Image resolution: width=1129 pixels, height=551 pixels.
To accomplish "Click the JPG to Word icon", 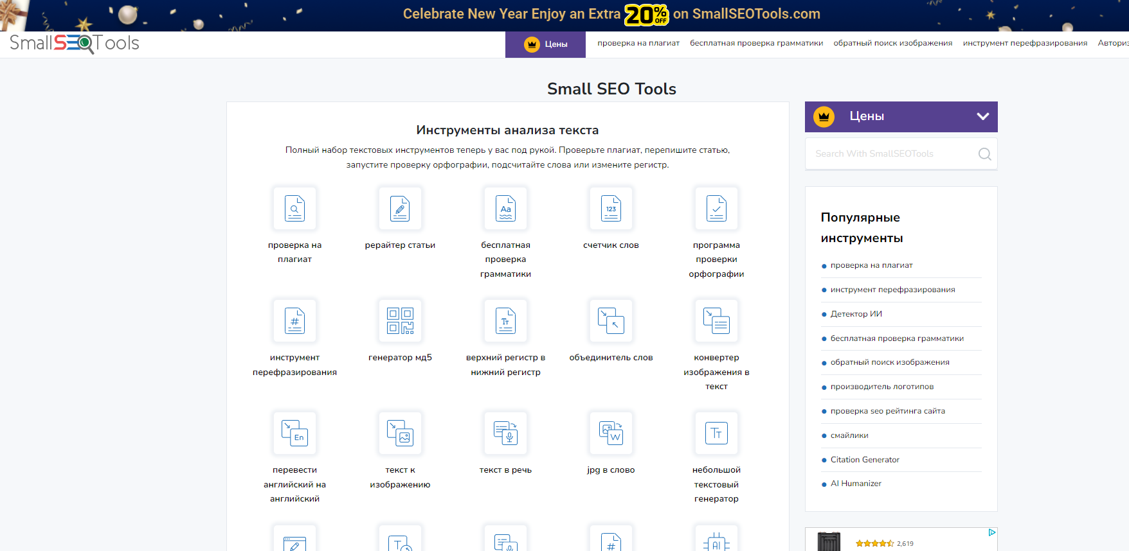I will (x=611, y=433).
